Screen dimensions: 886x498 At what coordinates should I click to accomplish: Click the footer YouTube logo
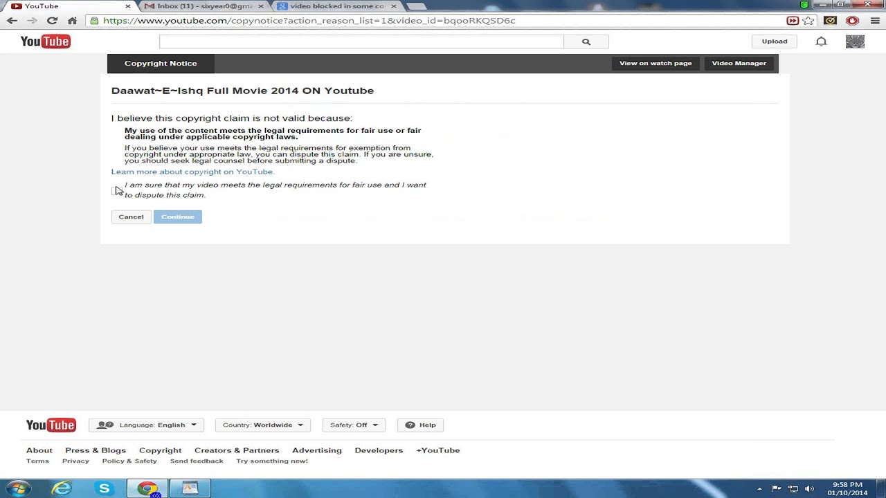pyautogui.click(x=51, y=425)
